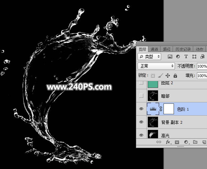Filter for smart object layers icon

[202, 57]
